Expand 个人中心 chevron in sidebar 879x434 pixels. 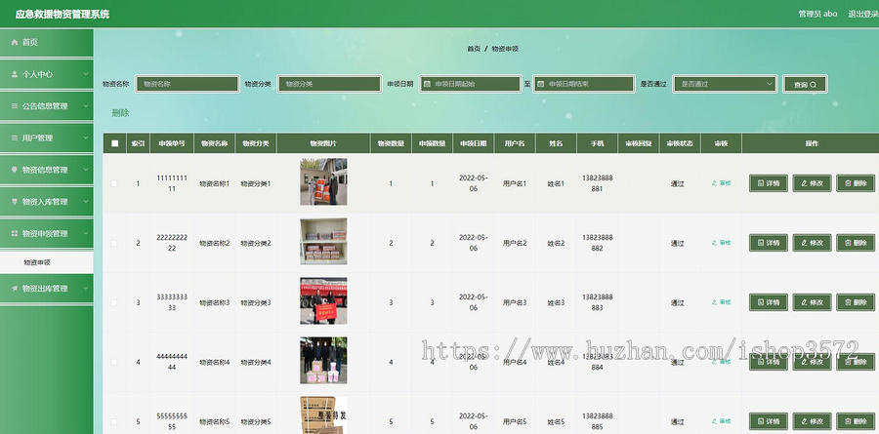point(86,74)
